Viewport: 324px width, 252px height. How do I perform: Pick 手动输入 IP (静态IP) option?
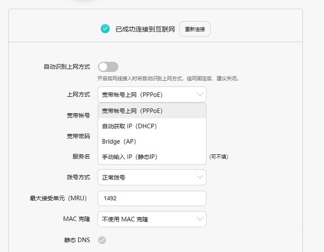click(x=130, y=157)
